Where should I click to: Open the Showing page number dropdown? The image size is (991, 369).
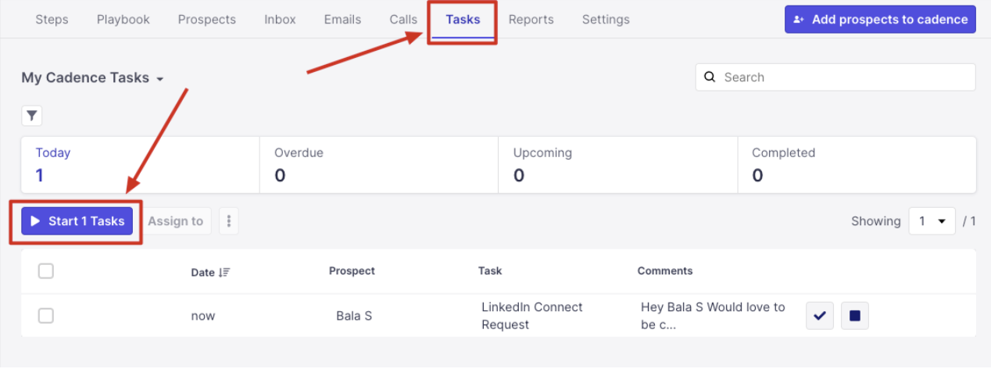click(932, 221)
